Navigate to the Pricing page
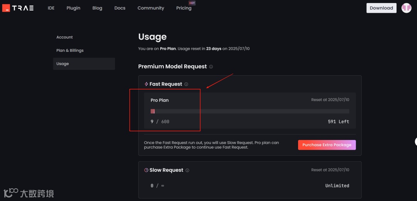Image resolution: width=417 pixels, height=201 pixels. [x=184, y=8]
